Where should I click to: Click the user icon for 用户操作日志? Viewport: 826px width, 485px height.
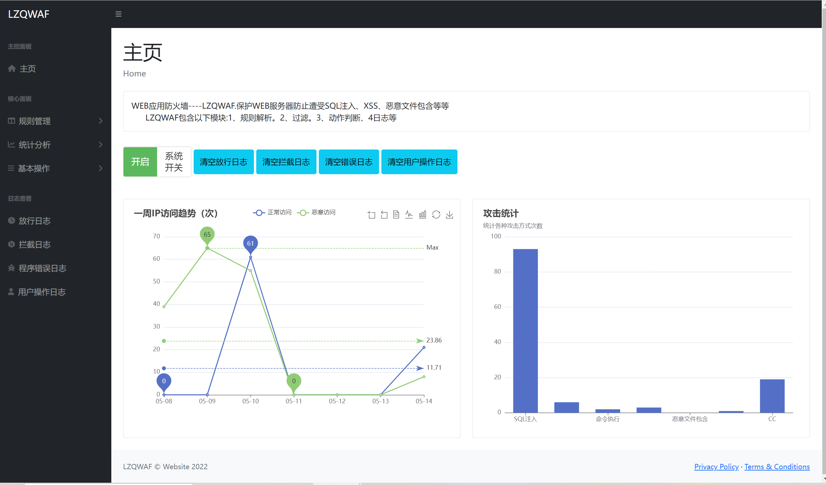(x=11, y=292)
